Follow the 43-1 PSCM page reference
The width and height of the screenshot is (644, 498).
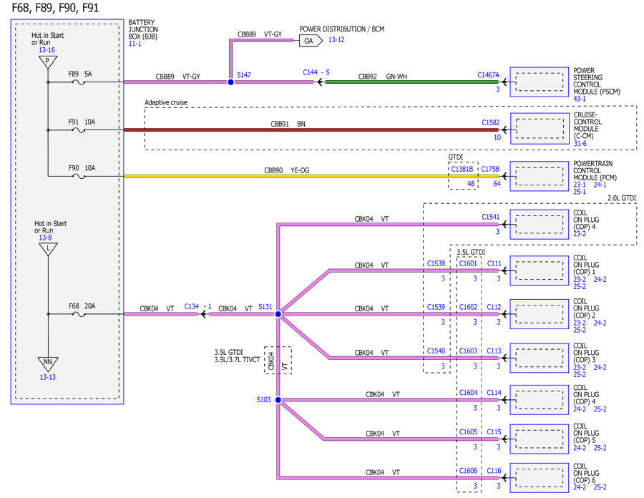coord(580,99)
